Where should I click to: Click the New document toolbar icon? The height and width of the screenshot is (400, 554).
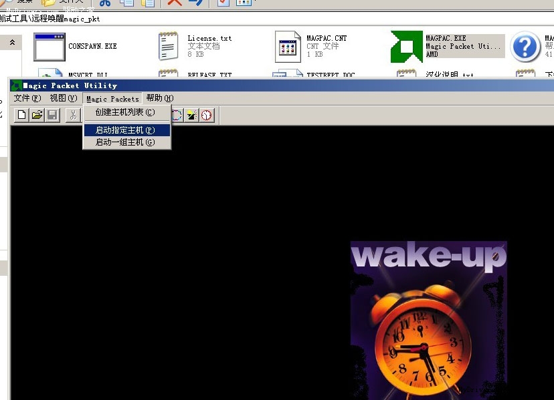tap(21, 115)
